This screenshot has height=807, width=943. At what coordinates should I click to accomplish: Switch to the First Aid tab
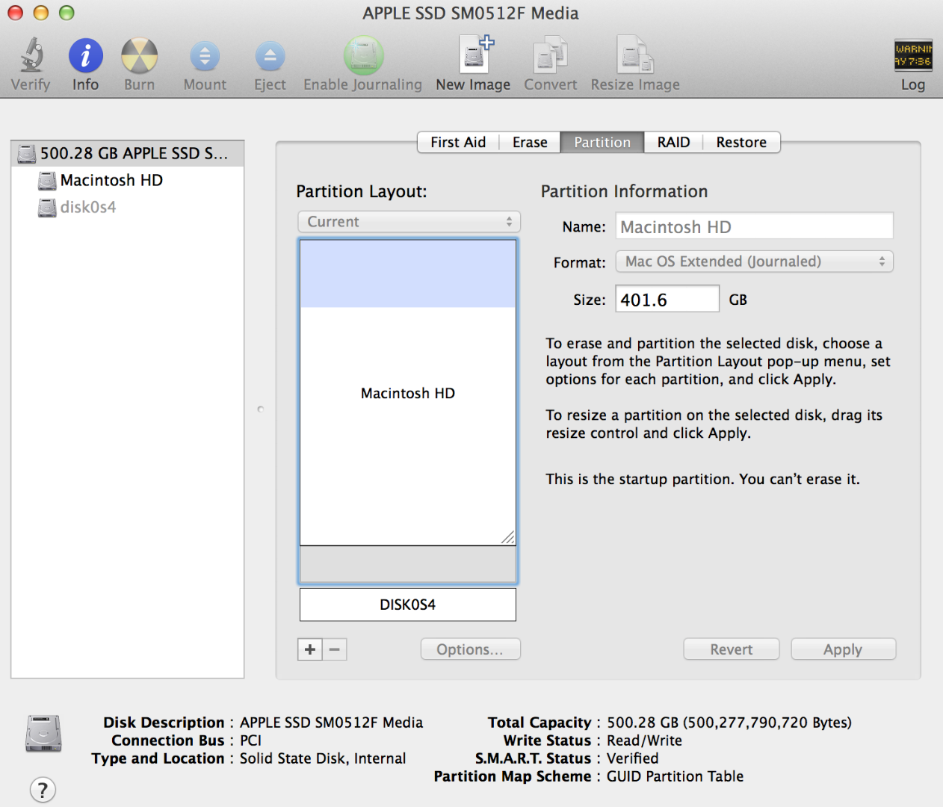coord(457,142)
